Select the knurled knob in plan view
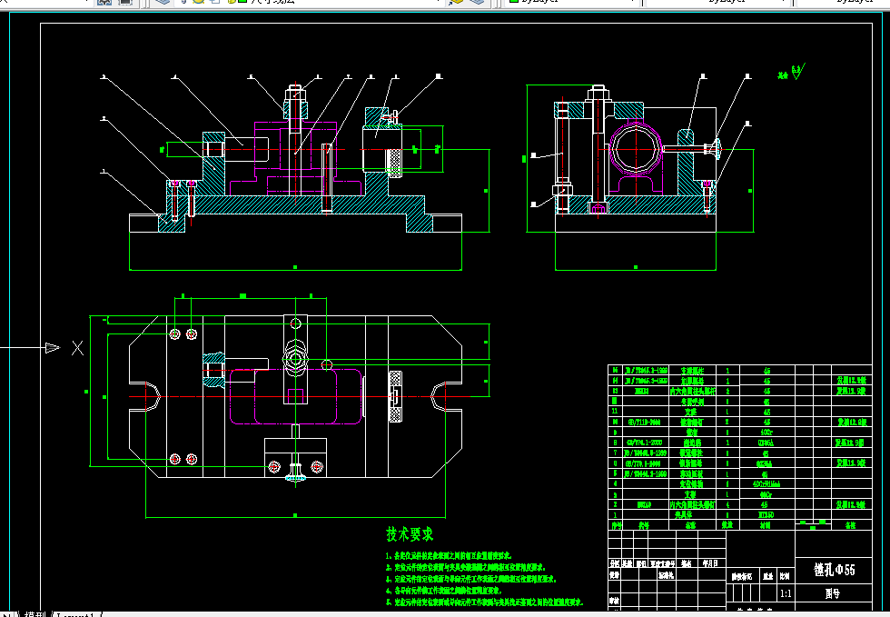 coord(395,396)
